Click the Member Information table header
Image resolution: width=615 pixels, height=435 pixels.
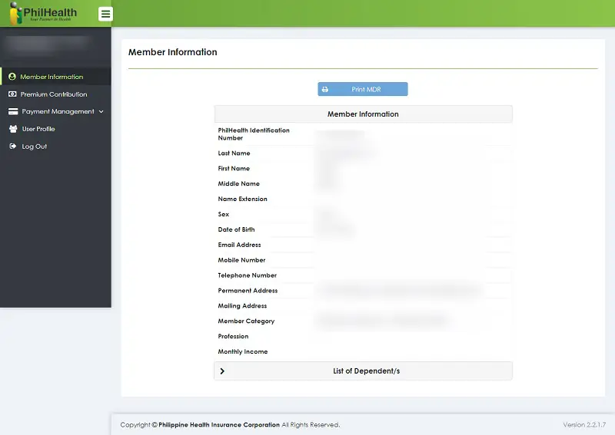pos(363,114)
